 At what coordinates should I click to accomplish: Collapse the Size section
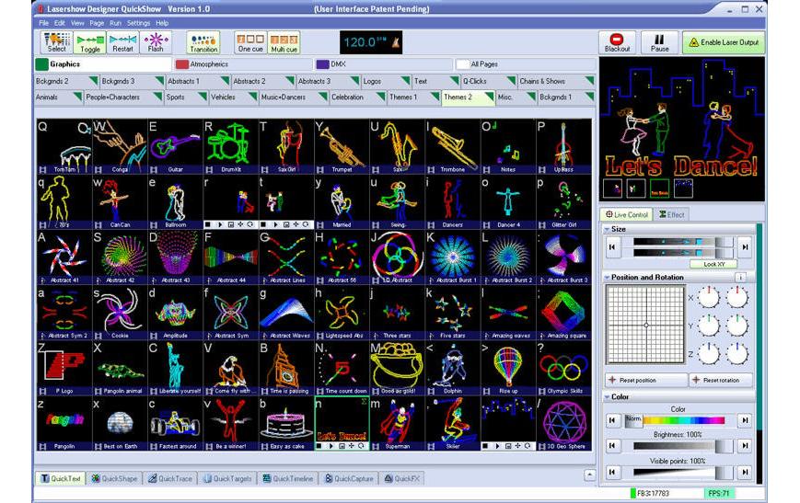tap(608, 229)
